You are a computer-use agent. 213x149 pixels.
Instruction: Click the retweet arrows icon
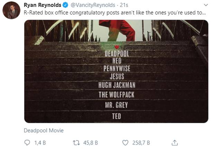76,143
